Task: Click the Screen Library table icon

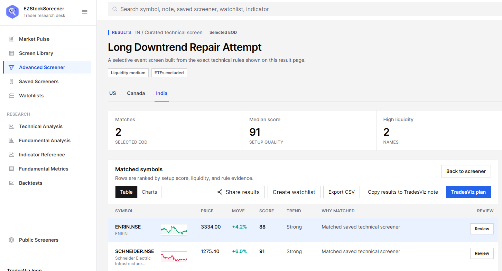Action: [11, 53]
